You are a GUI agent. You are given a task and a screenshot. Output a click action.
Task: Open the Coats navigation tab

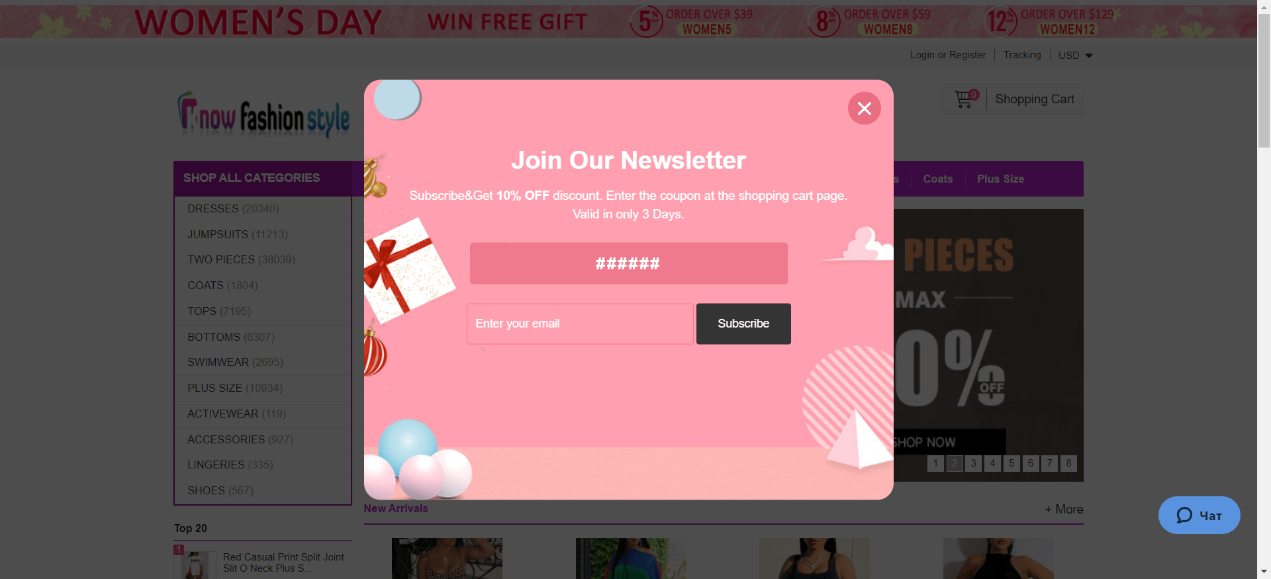[937, 179]
